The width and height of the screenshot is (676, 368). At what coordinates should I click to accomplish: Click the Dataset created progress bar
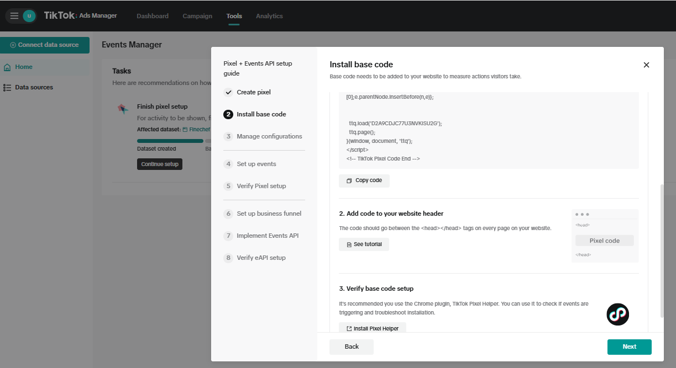pyautogui.click(x=170, y=141)
